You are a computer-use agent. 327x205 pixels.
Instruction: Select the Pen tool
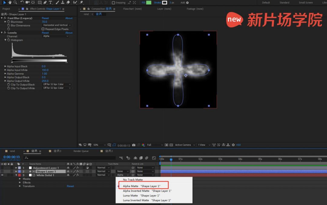pyautogui.click(x=45, y=2)
